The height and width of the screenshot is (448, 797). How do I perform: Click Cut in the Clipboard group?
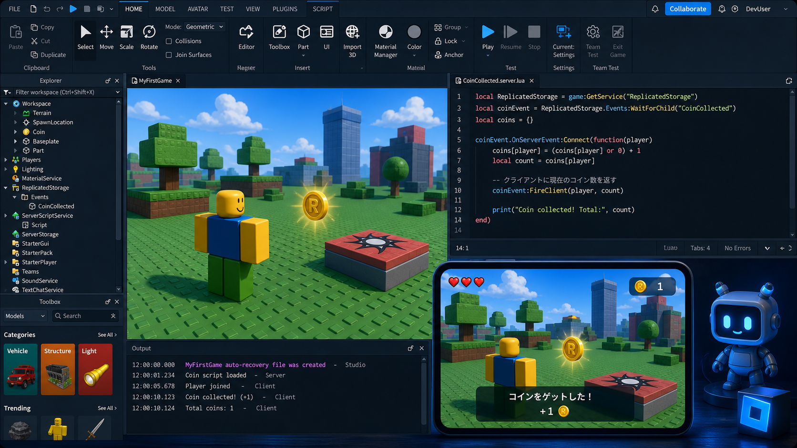(41, 41)
